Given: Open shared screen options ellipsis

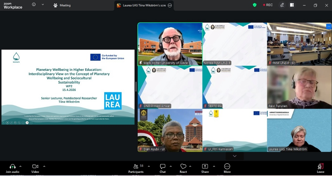Looking at the screenshot, I should [x=170, y=5].
